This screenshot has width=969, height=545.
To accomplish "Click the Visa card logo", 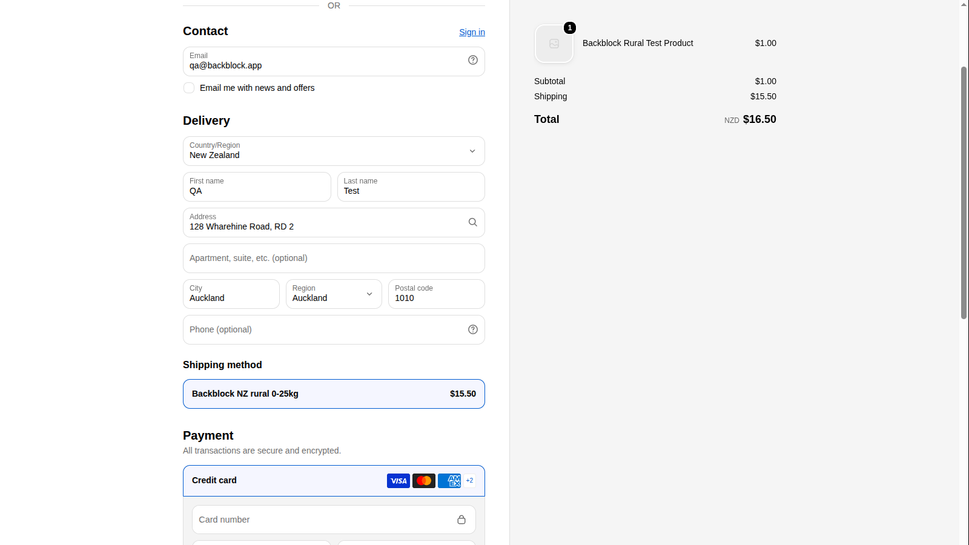I will click(399, 481).
